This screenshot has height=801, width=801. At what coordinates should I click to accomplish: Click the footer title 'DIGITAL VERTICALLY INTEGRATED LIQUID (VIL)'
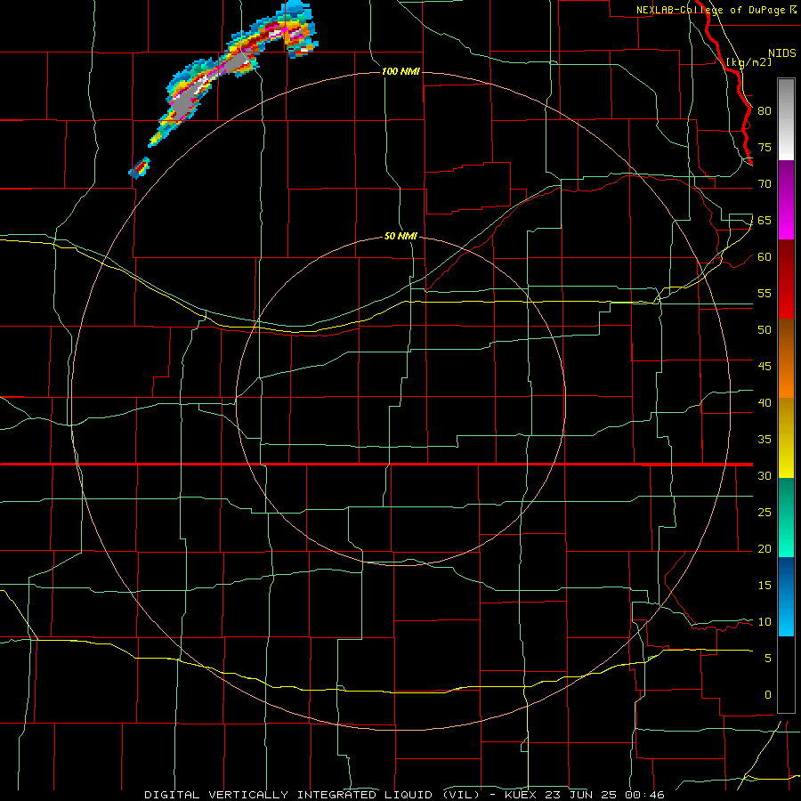[x=312, y=795]
